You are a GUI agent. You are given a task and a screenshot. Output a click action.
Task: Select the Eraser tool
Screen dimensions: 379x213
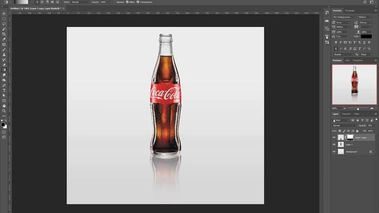[4, 64]
